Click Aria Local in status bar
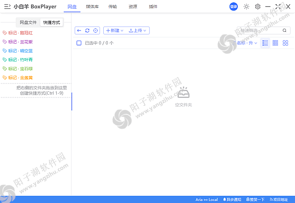The image size is (295, 203). tap(206, 200)
